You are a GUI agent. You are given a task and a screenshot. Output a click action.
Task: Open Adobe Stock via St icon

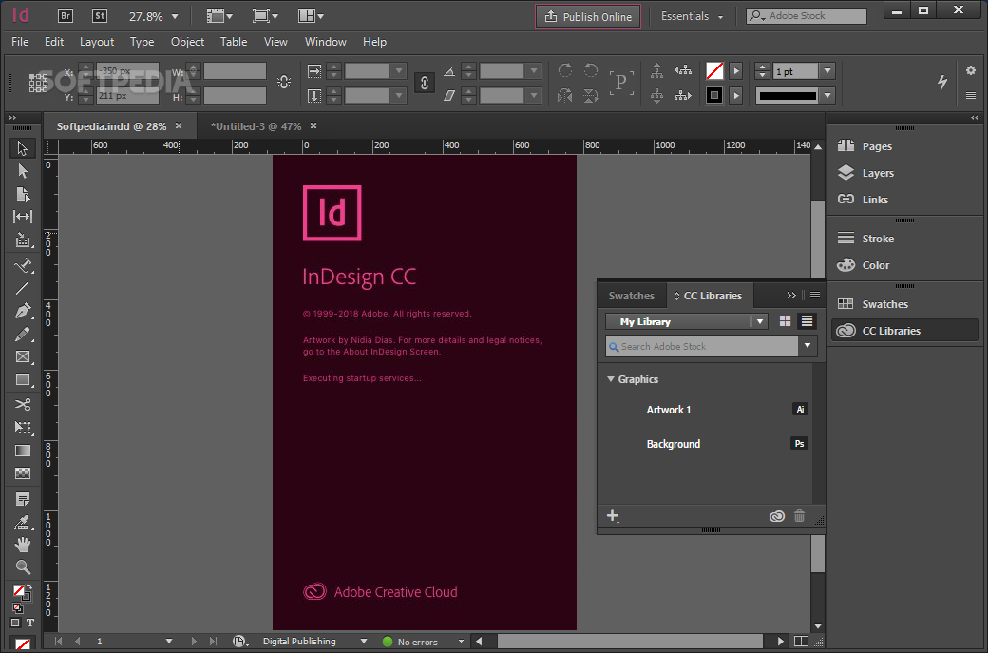(100, 16)
